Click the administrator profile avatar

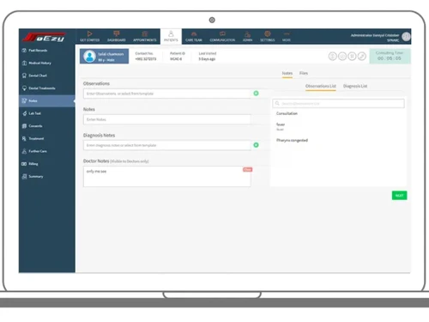406,37
